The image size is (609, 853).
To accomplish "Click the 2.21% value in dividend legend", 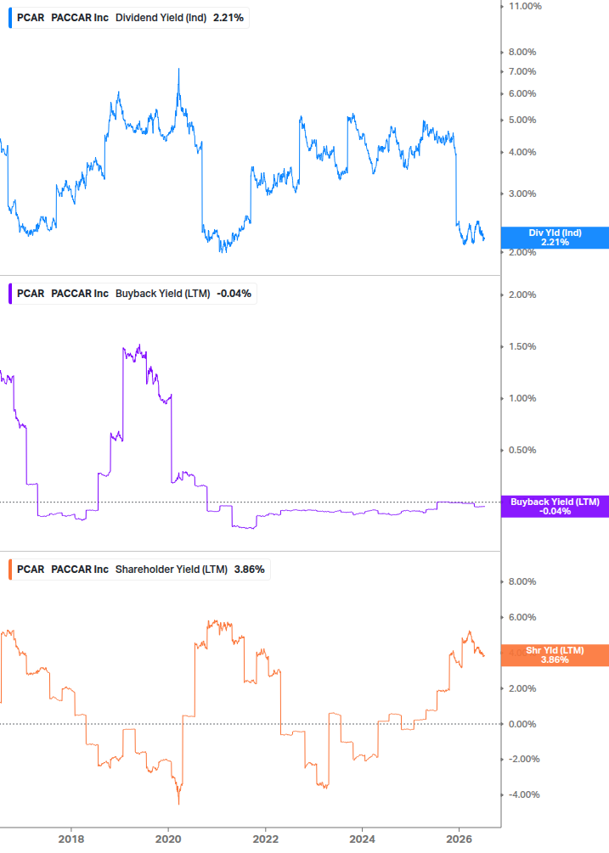I will (228, 18).
